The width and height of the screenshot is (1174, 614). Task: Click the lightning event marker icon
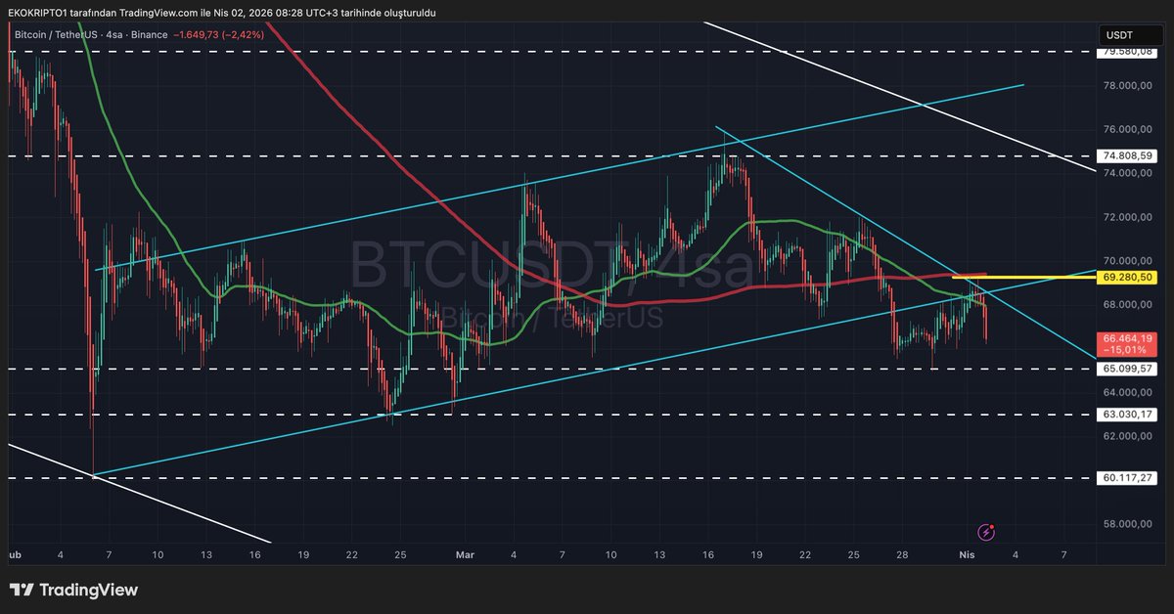pos(986,533)
